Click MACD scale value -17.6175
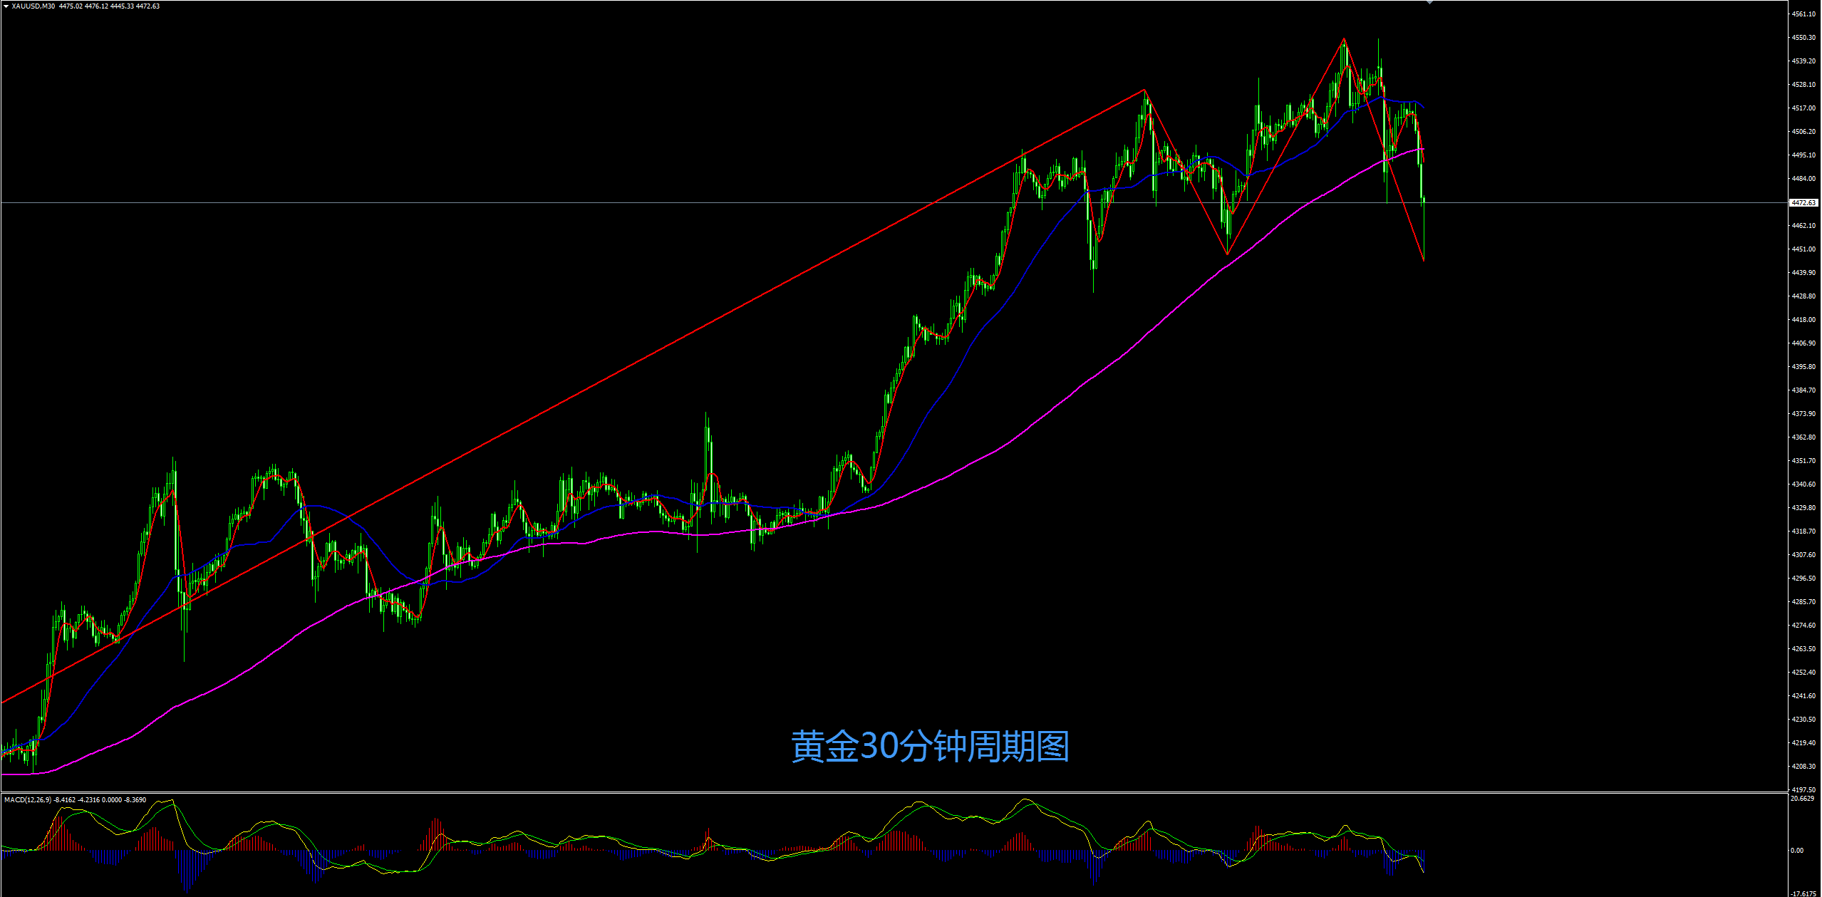Image resolution: width=1822 pixels, height=897 pixels. tap(1804, 893)
